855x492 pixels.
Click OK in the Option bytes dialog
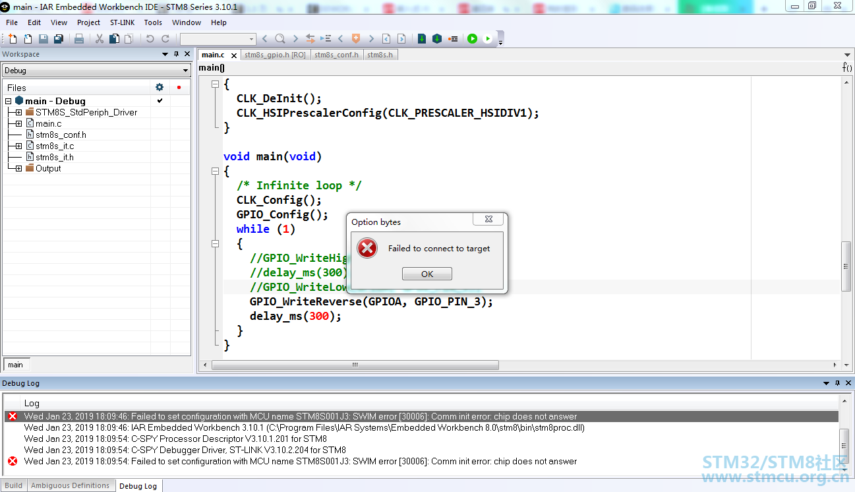(427, 274)
